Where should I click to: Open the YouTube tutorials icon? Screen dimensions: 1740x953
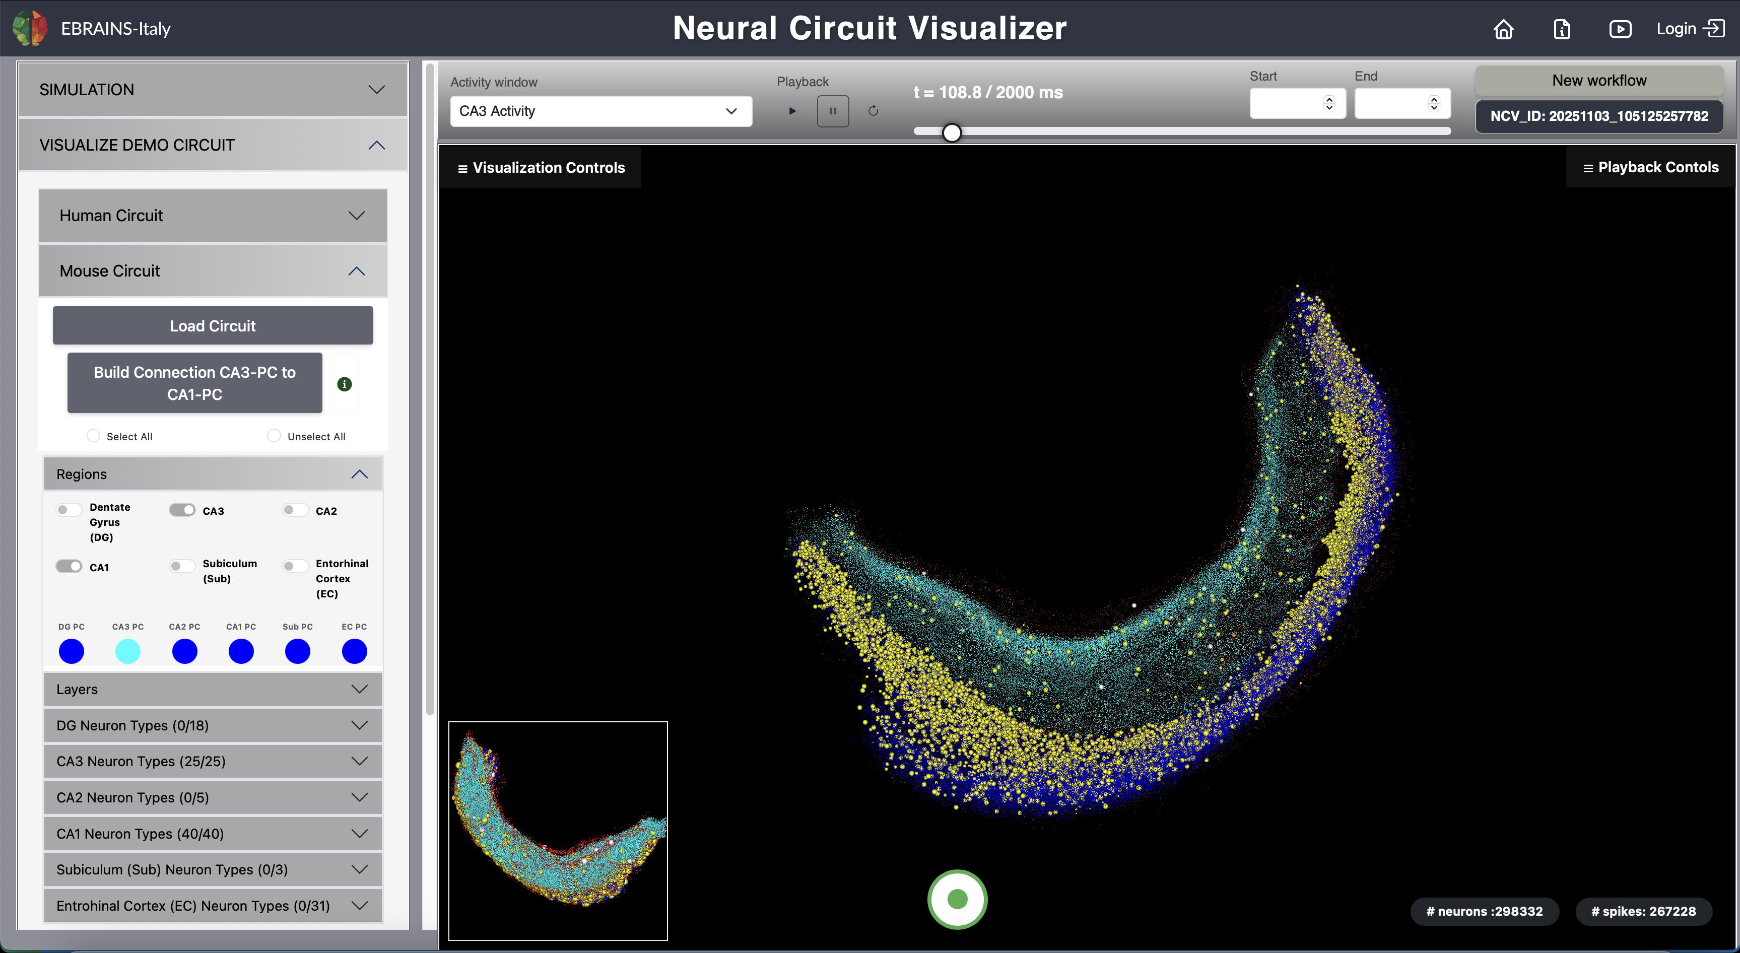pos(1621,29)
